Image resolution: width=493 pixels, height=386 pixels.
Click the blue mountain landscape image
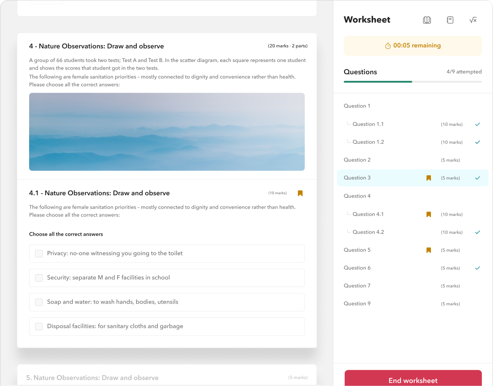click(167, 132)
